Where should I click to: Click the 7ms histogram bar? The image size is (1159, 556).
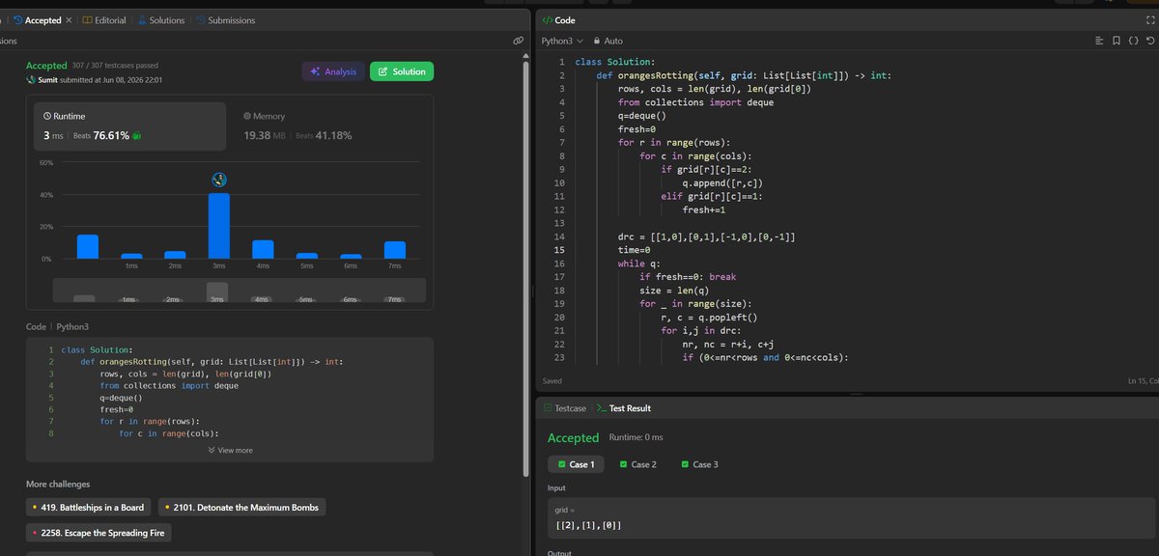point(394,250)
